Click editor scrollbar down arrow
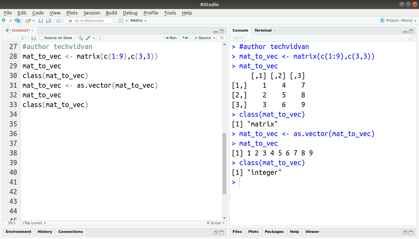The width and height of the screenshot is (419, 239). (x=224, y=218)
